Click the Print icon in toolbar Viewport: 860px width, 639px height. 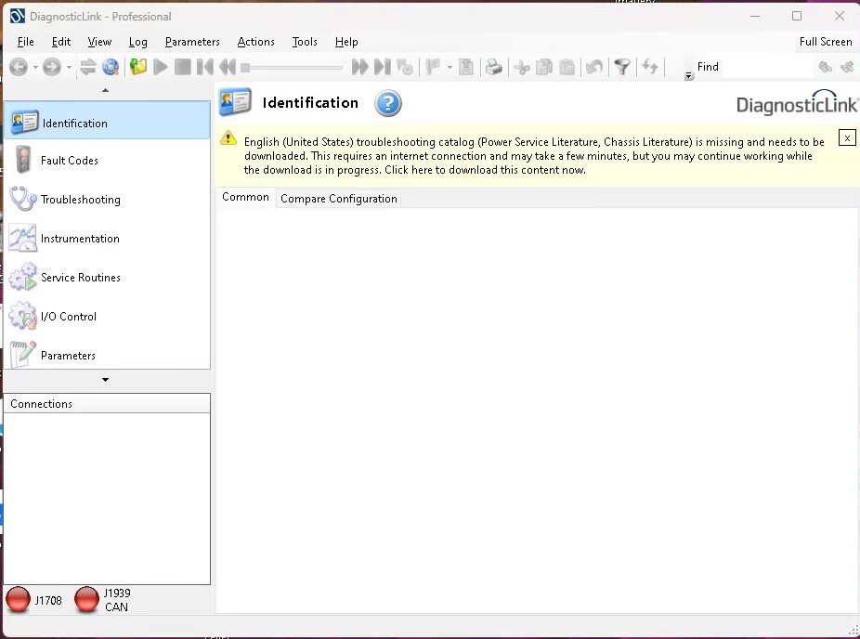tap(494, 67)
